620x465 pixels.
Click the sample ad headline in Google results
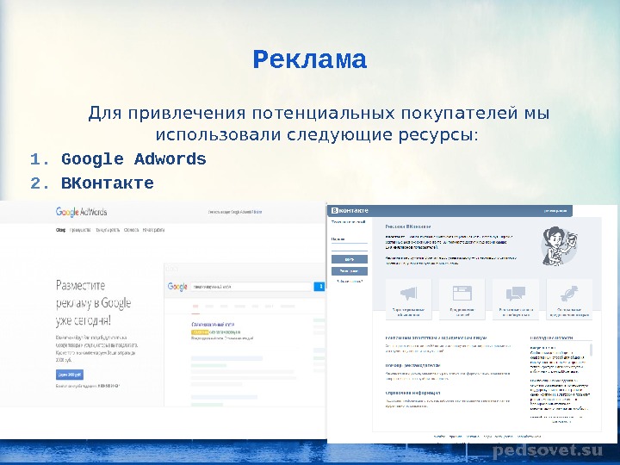[213, 325]
